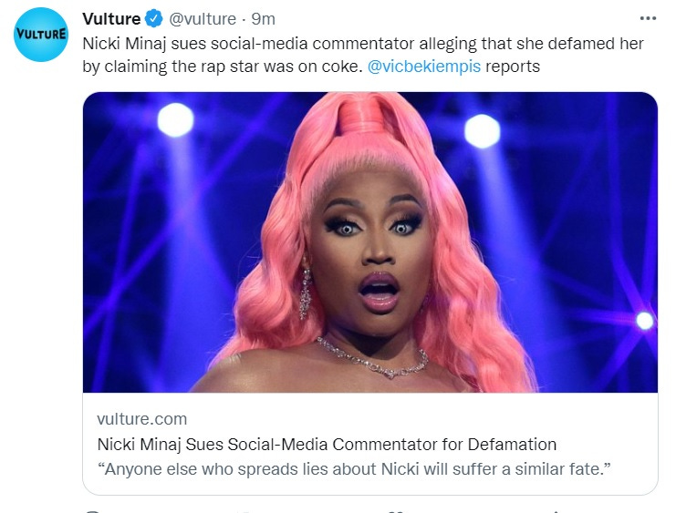Open headline "Nicki Minaj Sues Social-Media Commentator for Defamation"
Screen dimensions: 676x513
click(327, 444)
